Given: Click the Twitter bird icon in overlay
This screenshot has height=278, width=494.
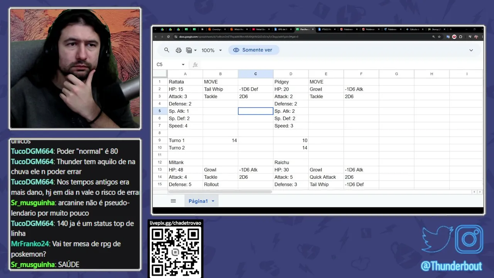Looking at the screenshot, I should click(437, 239).
